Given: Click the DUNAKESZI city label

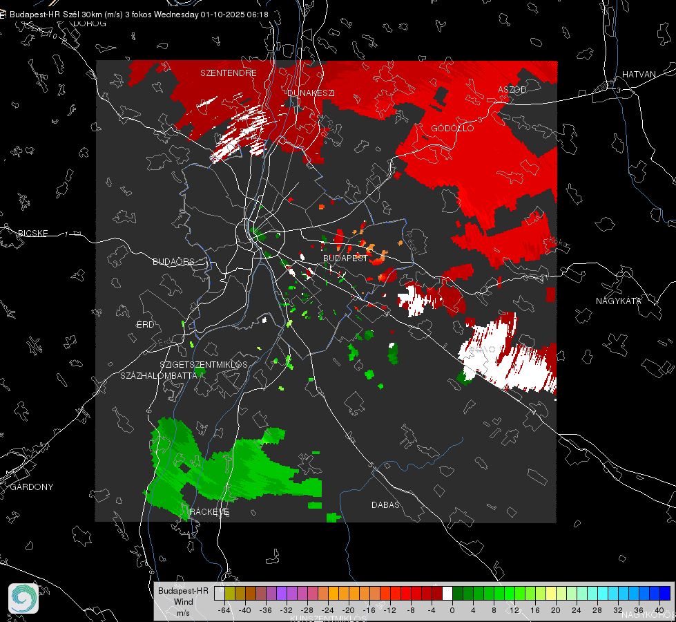Looking at the screenshot, I should click(x=311, y=93).
